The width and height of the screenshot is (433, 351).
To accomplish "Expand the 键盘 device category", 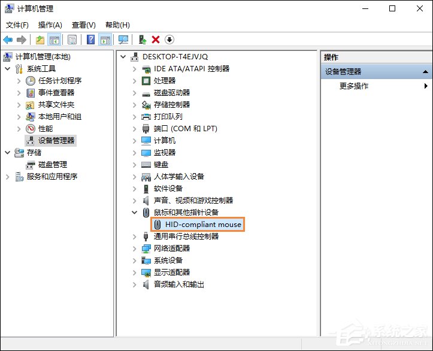I will click(135, 165).
